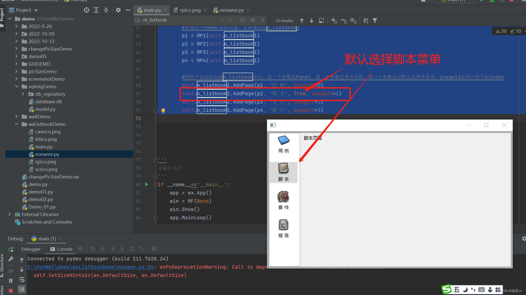This screenshot has height=295, width=526.
Task: Open Sogou input method icon in taskbar
Action: click(x=447, y=289)
